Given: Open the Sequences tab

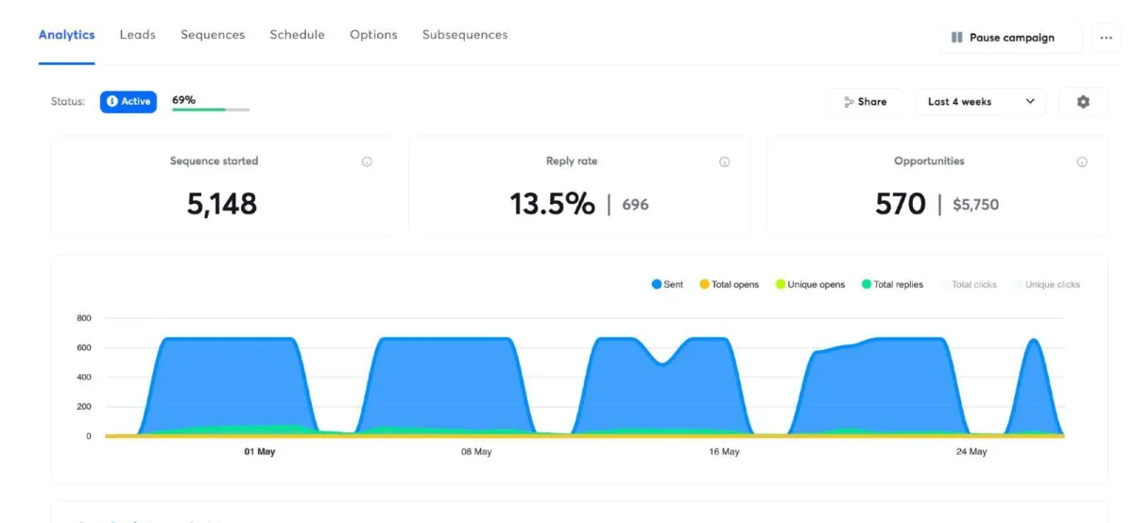Looking at the screenshot, I should 213,35.
